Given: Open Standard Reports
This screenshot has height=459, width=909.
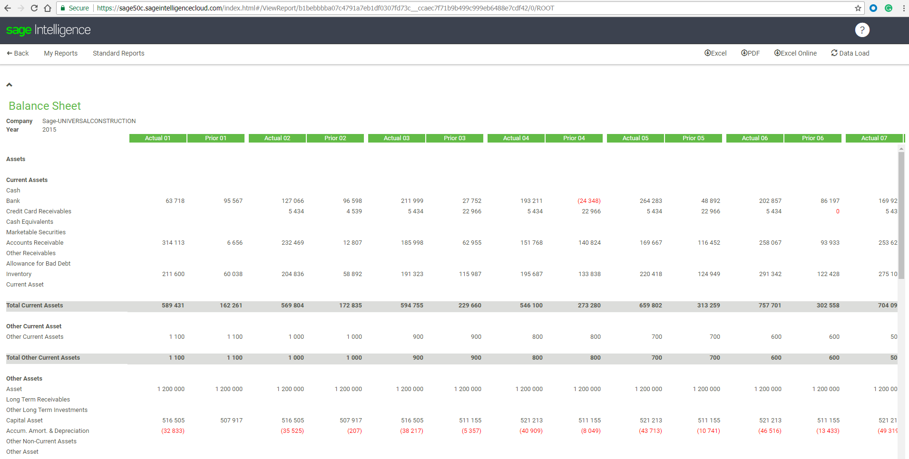Looking at the screenshot, I should [x=118, y=53].
